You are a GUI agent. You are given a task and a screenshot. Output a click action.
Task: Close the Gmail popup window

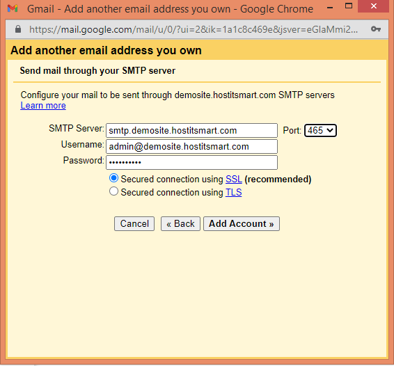[374, 6]
